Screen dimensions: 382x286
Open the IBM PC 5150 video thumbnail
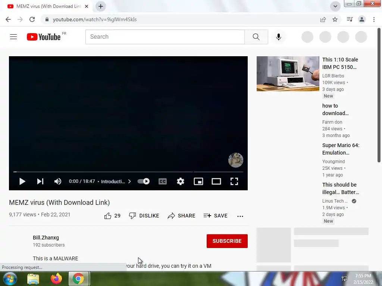click(288, 74)
